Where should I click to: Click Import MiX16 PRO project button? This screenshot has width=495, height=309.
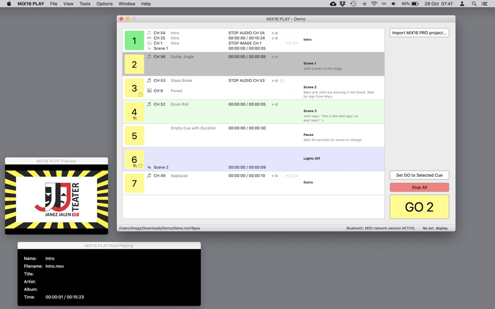[x=419, y=33]
